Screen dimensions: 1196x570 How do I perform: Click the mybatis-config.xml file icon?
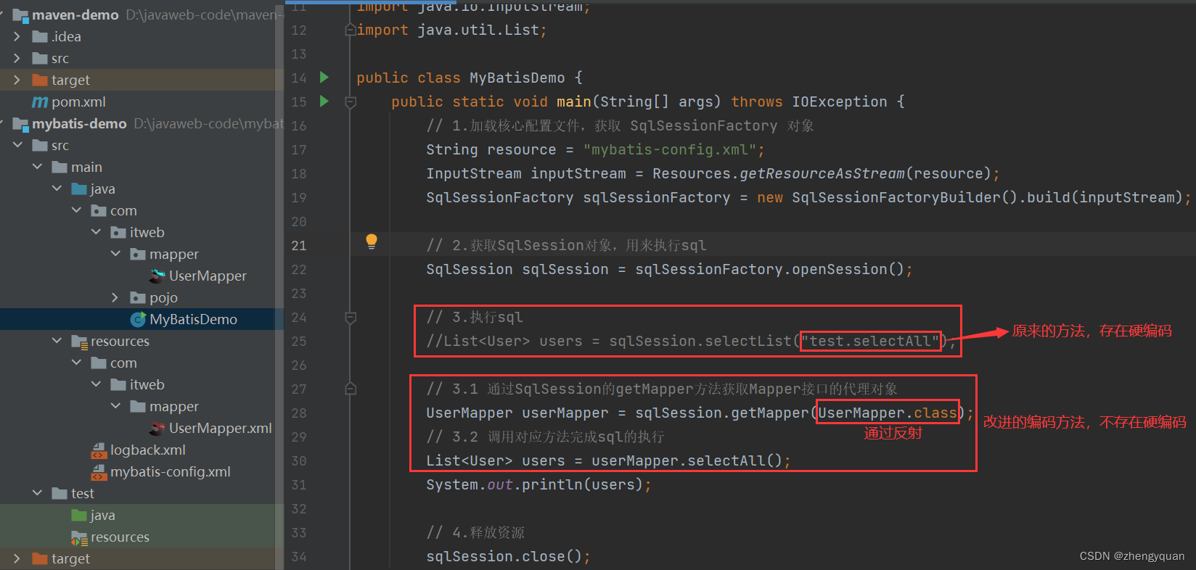(x=99, y=472)
